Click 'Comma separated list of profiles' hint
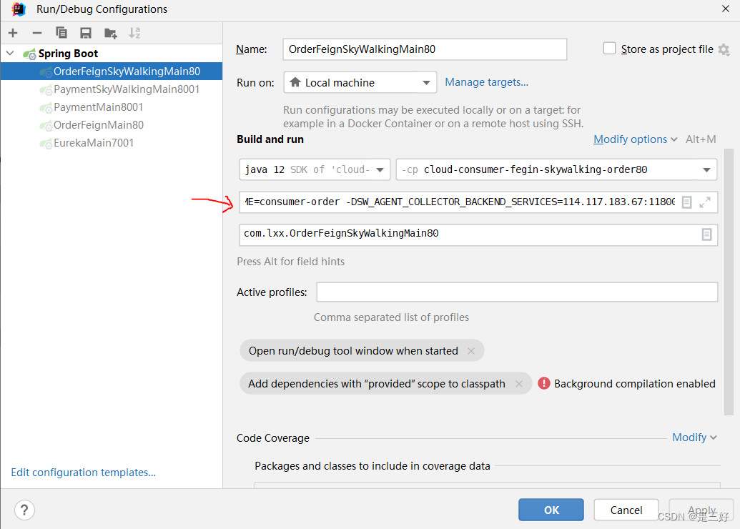This screenshot has height=529, width=740. pyautogui.click(x=391, y=317)
